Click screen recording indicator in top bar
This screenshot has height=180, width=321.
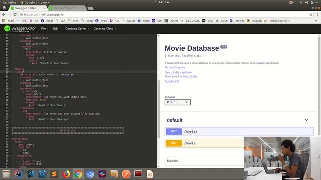291,2
